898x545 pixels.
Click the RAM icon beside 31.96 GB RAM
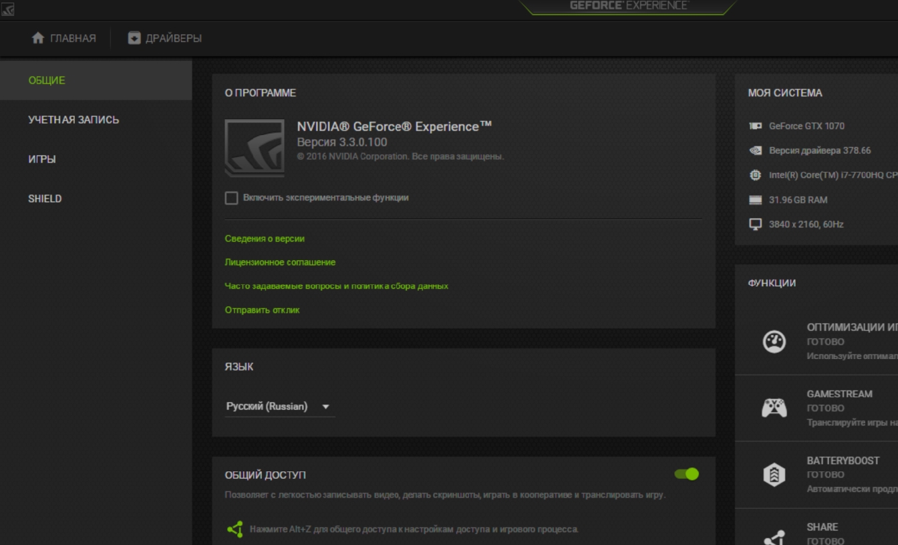[x=756, y=200]
